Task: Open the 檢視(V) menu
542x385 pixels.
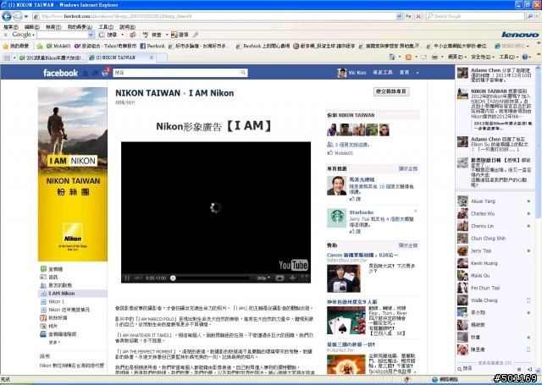Action: (53, 27)
